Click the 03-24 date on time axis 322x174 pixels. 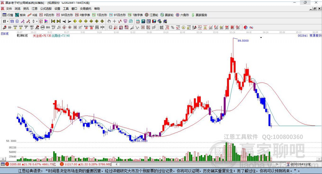pyautogui.click(x=232, y=32)
